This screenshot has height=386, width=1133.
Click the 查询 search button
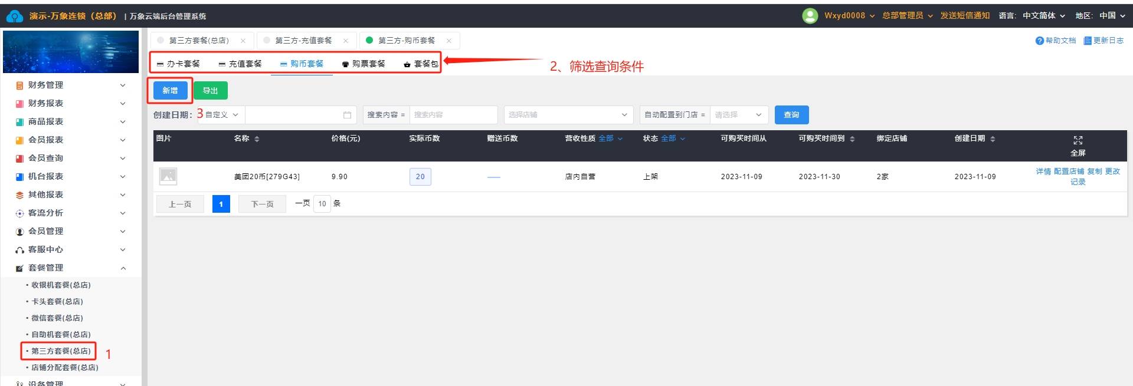pos(791,115)
